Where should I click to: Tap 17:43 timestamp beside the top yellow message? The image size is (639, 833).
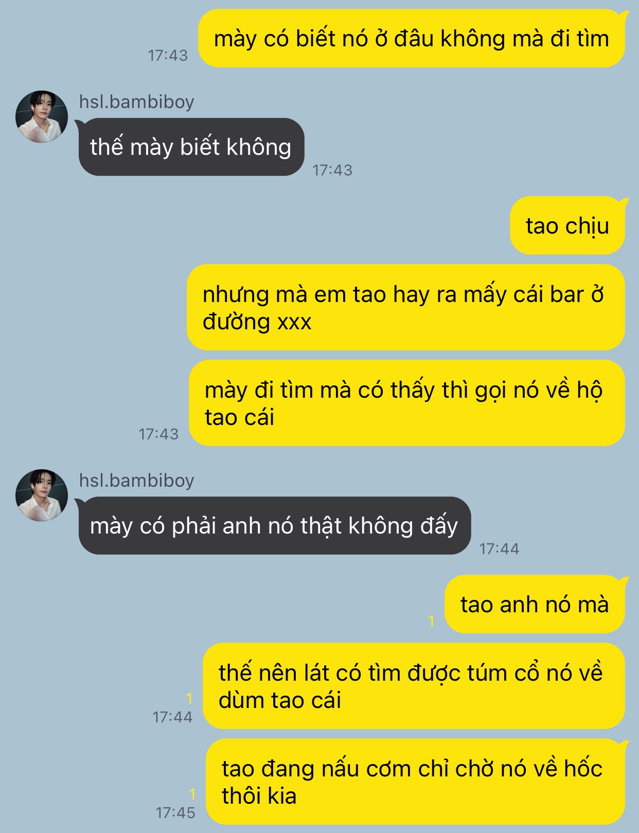click(168, 55)
